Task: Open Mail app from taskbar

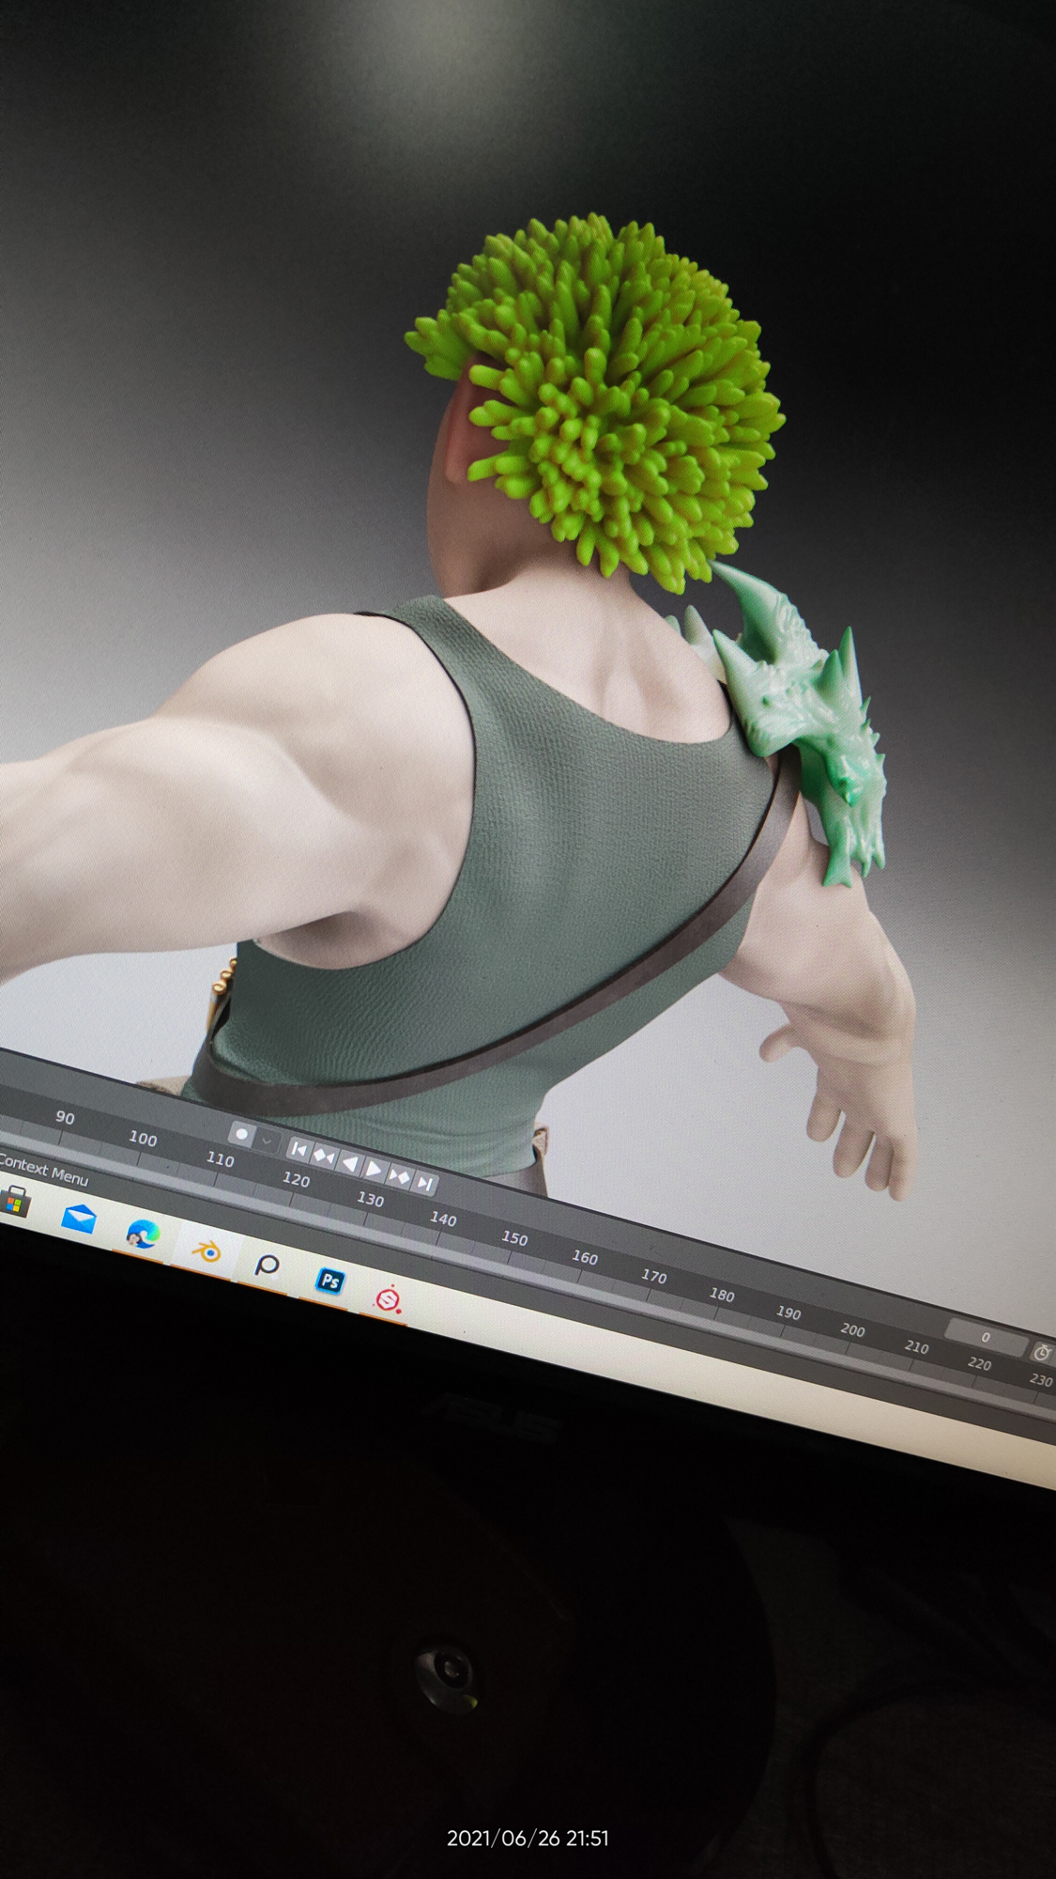Action: point(78,1219)
